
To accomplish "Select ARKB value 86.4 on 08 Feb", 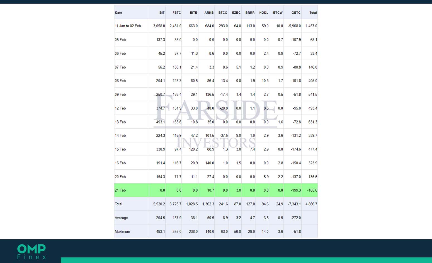I will tap(210, 81).
